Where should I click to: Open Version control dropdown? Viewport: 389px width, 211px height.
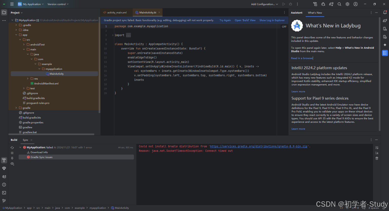click(x=58, y=4)
